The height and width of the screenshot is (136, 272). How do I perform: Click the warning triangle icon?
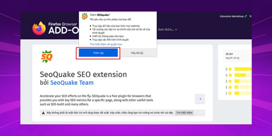tap(43, 113)
